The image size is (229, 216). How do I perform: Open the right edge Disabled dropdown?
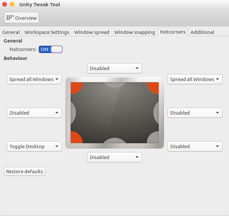coord(195,113)
